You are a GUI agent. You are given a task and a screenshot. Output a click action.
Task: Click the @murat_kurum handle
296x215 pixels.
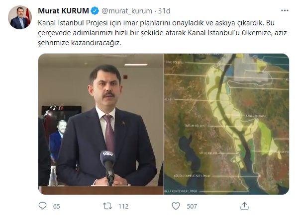127,11
